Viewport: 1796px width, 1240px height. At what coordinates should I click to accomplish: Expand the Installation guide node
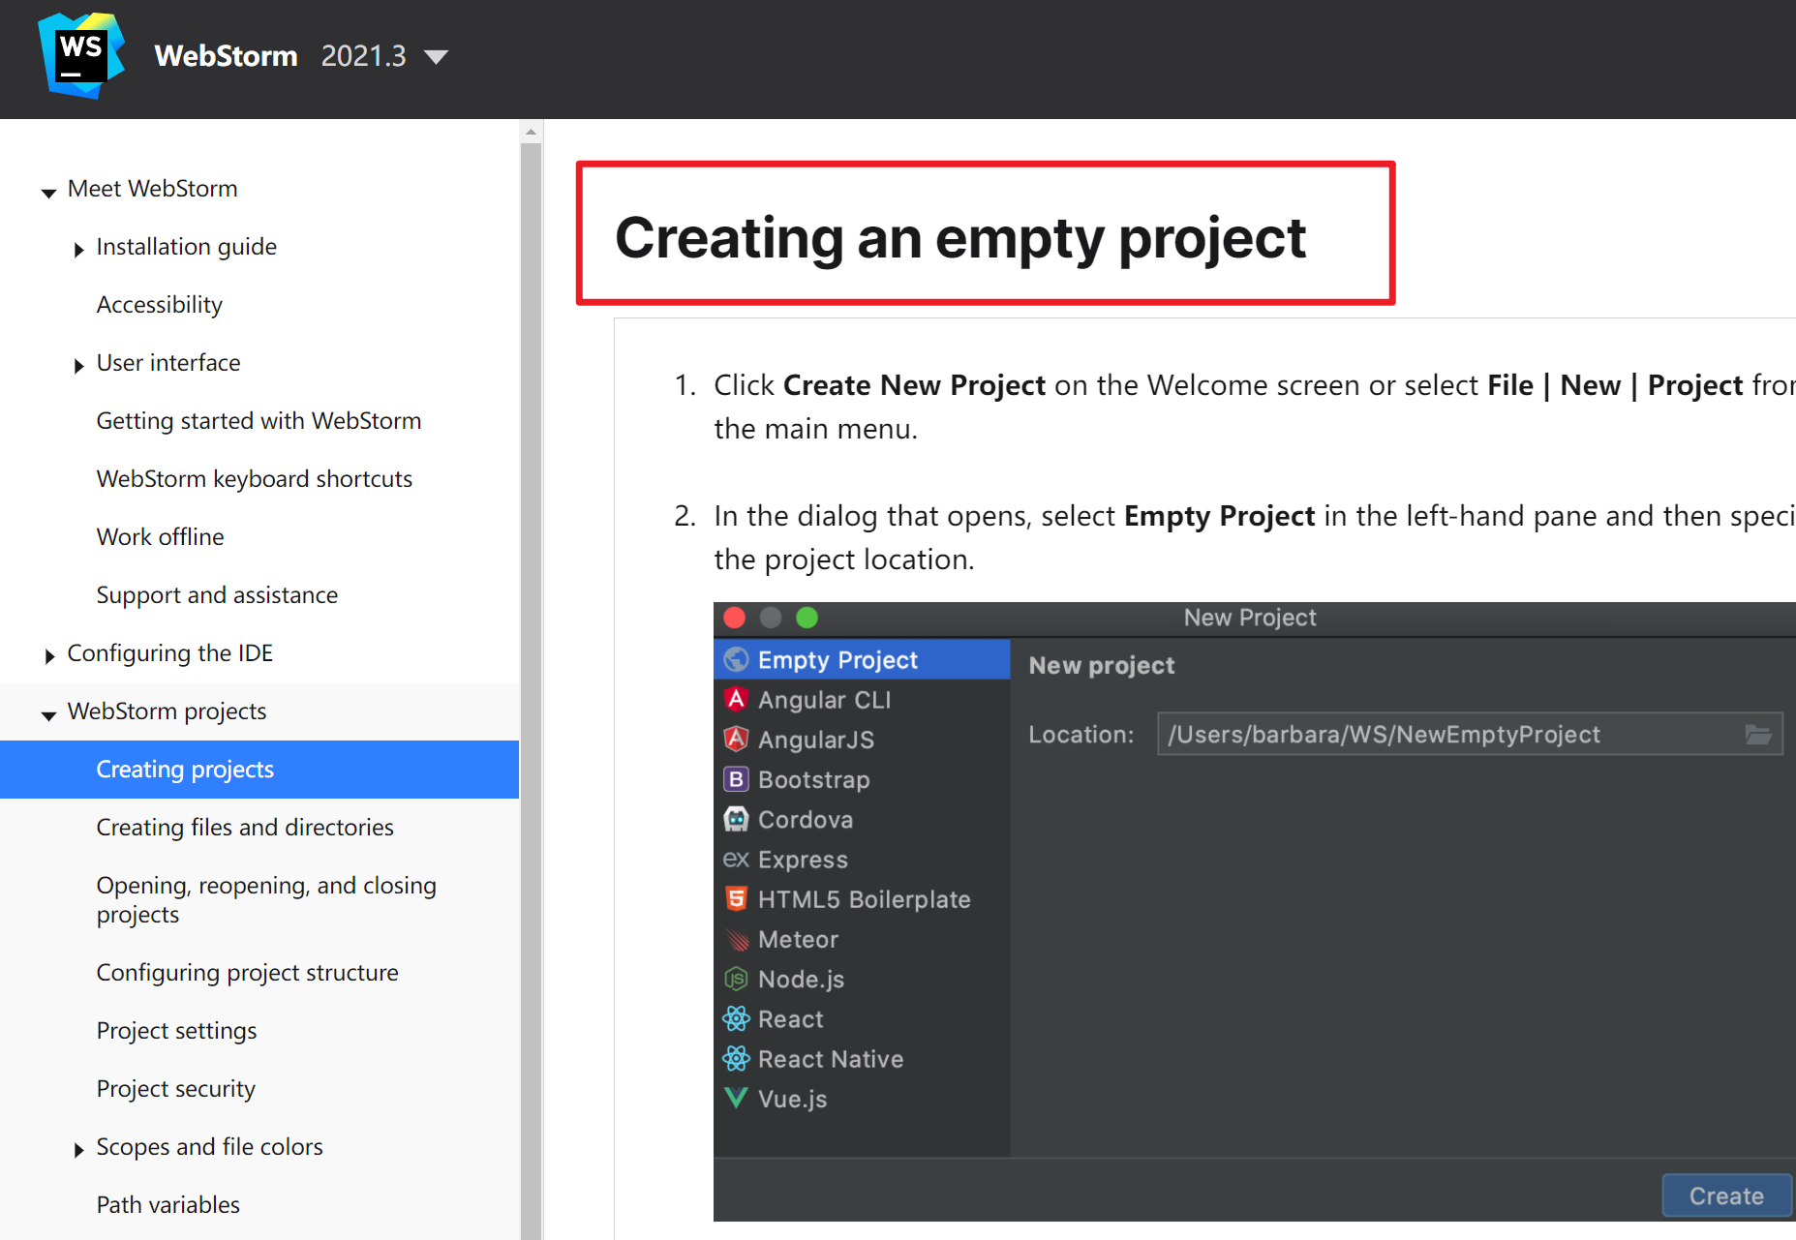78,250
